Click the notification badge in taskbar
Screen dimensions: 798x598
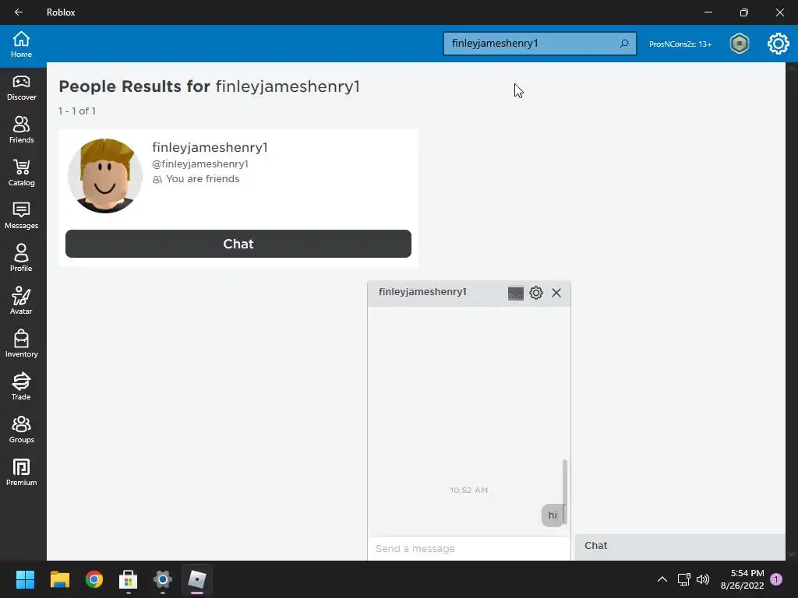click(x=776, y=579)
